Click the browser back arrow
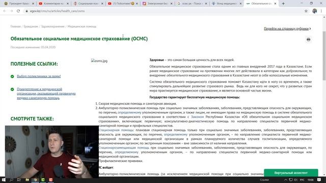 coord(5,11)
